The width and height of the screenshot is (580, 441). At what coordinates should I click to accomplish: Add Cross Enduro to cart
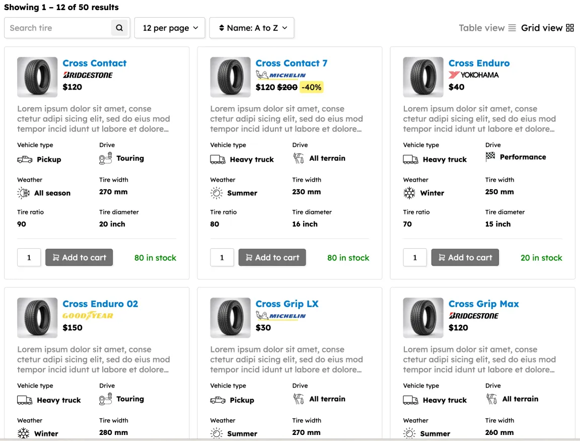pos(465,257)
